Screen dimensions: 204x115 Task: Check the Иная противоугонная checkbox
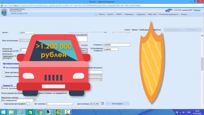(x=4, y=72)
